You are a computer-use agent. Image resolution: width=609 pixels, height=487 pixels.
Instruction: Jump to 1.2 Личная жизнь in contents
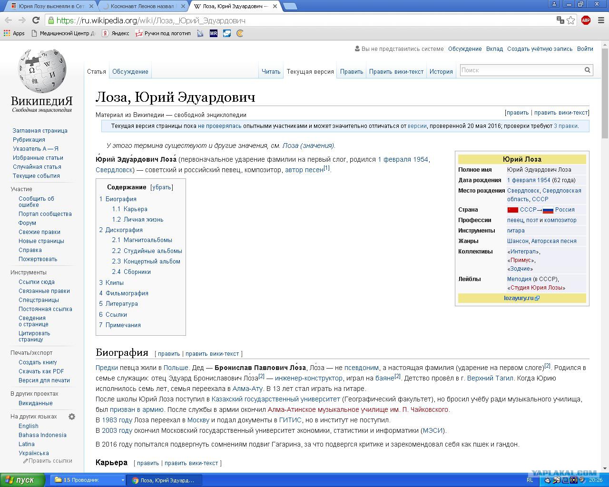138,220
